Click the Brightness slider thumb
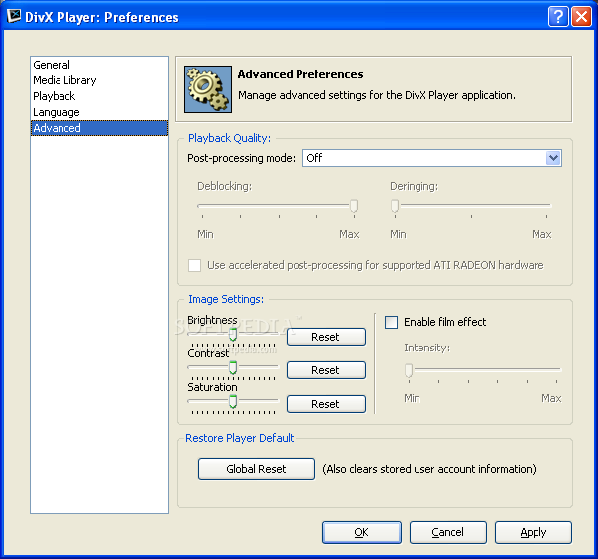Image resolution: width=598 pixels, height=559 pixels. coord(233,335)
